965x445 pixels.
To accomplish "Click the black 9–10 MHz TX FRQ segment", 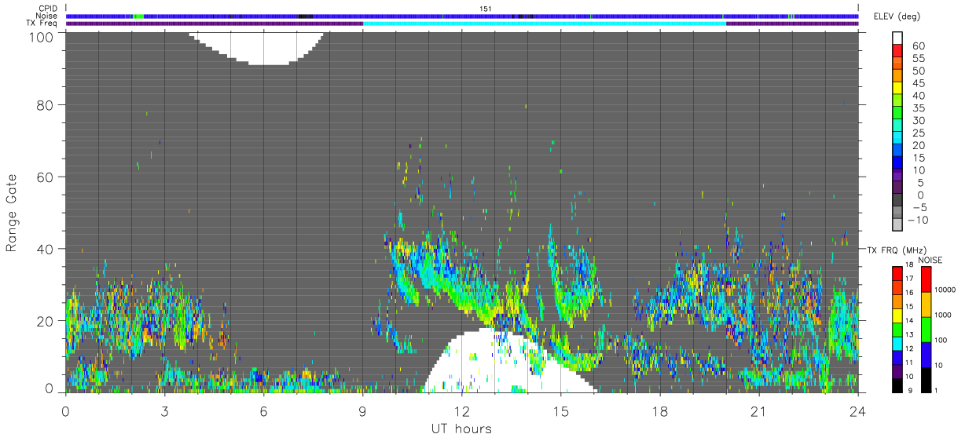I will (x=897, y=385).
